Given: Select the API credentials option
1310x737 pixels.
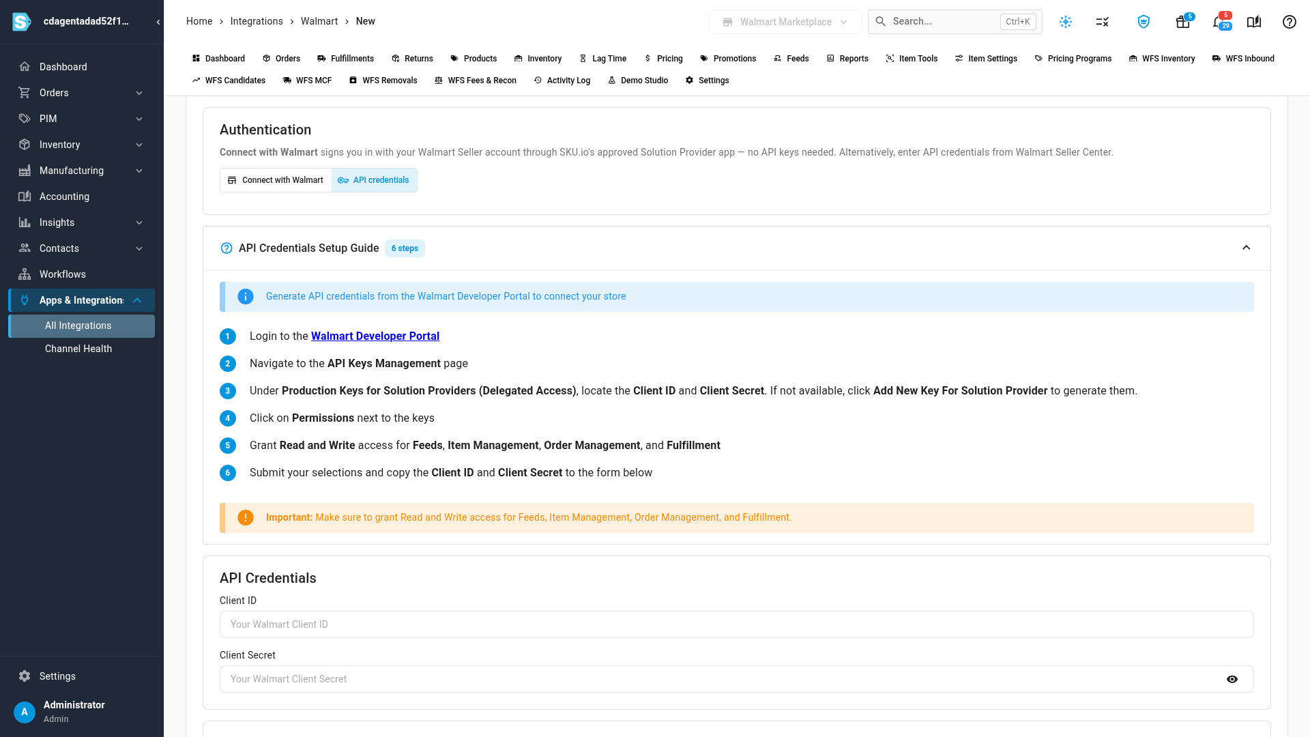Looking at the screenshot, I should pos(374,180).
